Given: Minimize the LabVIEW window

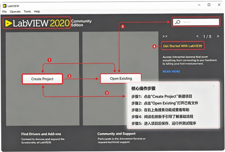Looking at the screenshot, I should [199, 5].
